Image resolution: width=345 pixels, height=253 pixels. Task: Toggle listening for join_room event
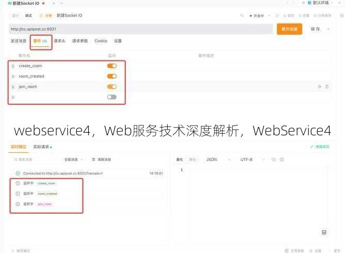point(112,87)
